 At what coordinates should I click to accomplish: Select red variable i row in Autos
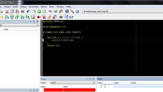(70, 90)
